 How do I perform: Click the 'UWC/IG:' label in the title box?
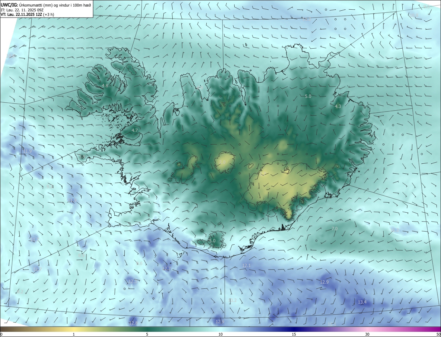[x=9, y=5]
